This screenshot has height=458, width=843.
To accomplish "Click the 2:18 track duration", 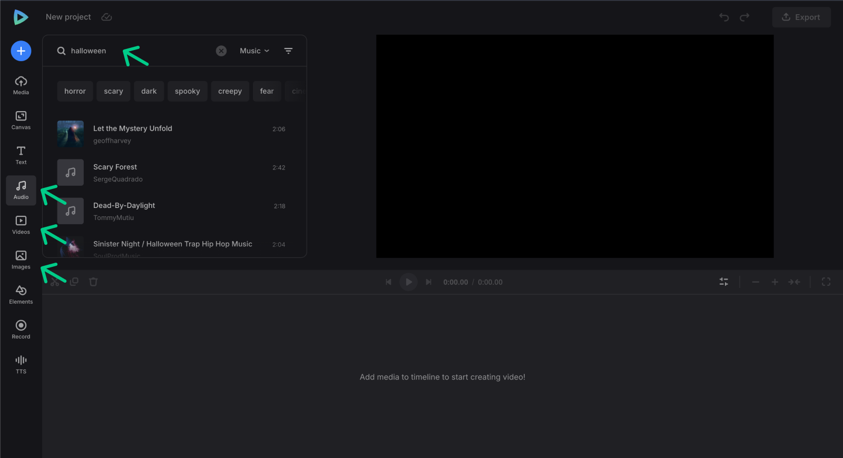I will [x=279, y=206].
